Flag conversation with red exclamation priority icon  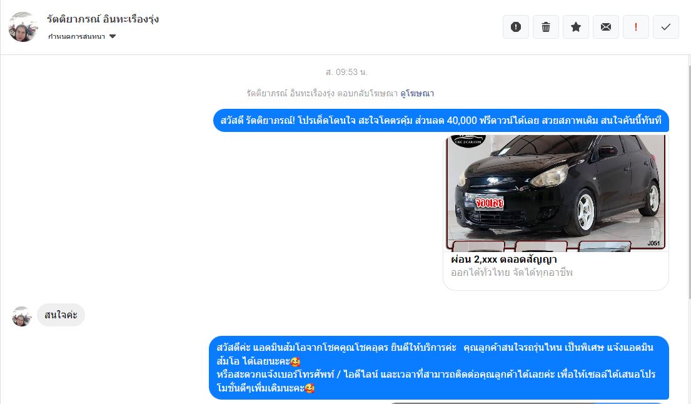click(x=635, y=27)
